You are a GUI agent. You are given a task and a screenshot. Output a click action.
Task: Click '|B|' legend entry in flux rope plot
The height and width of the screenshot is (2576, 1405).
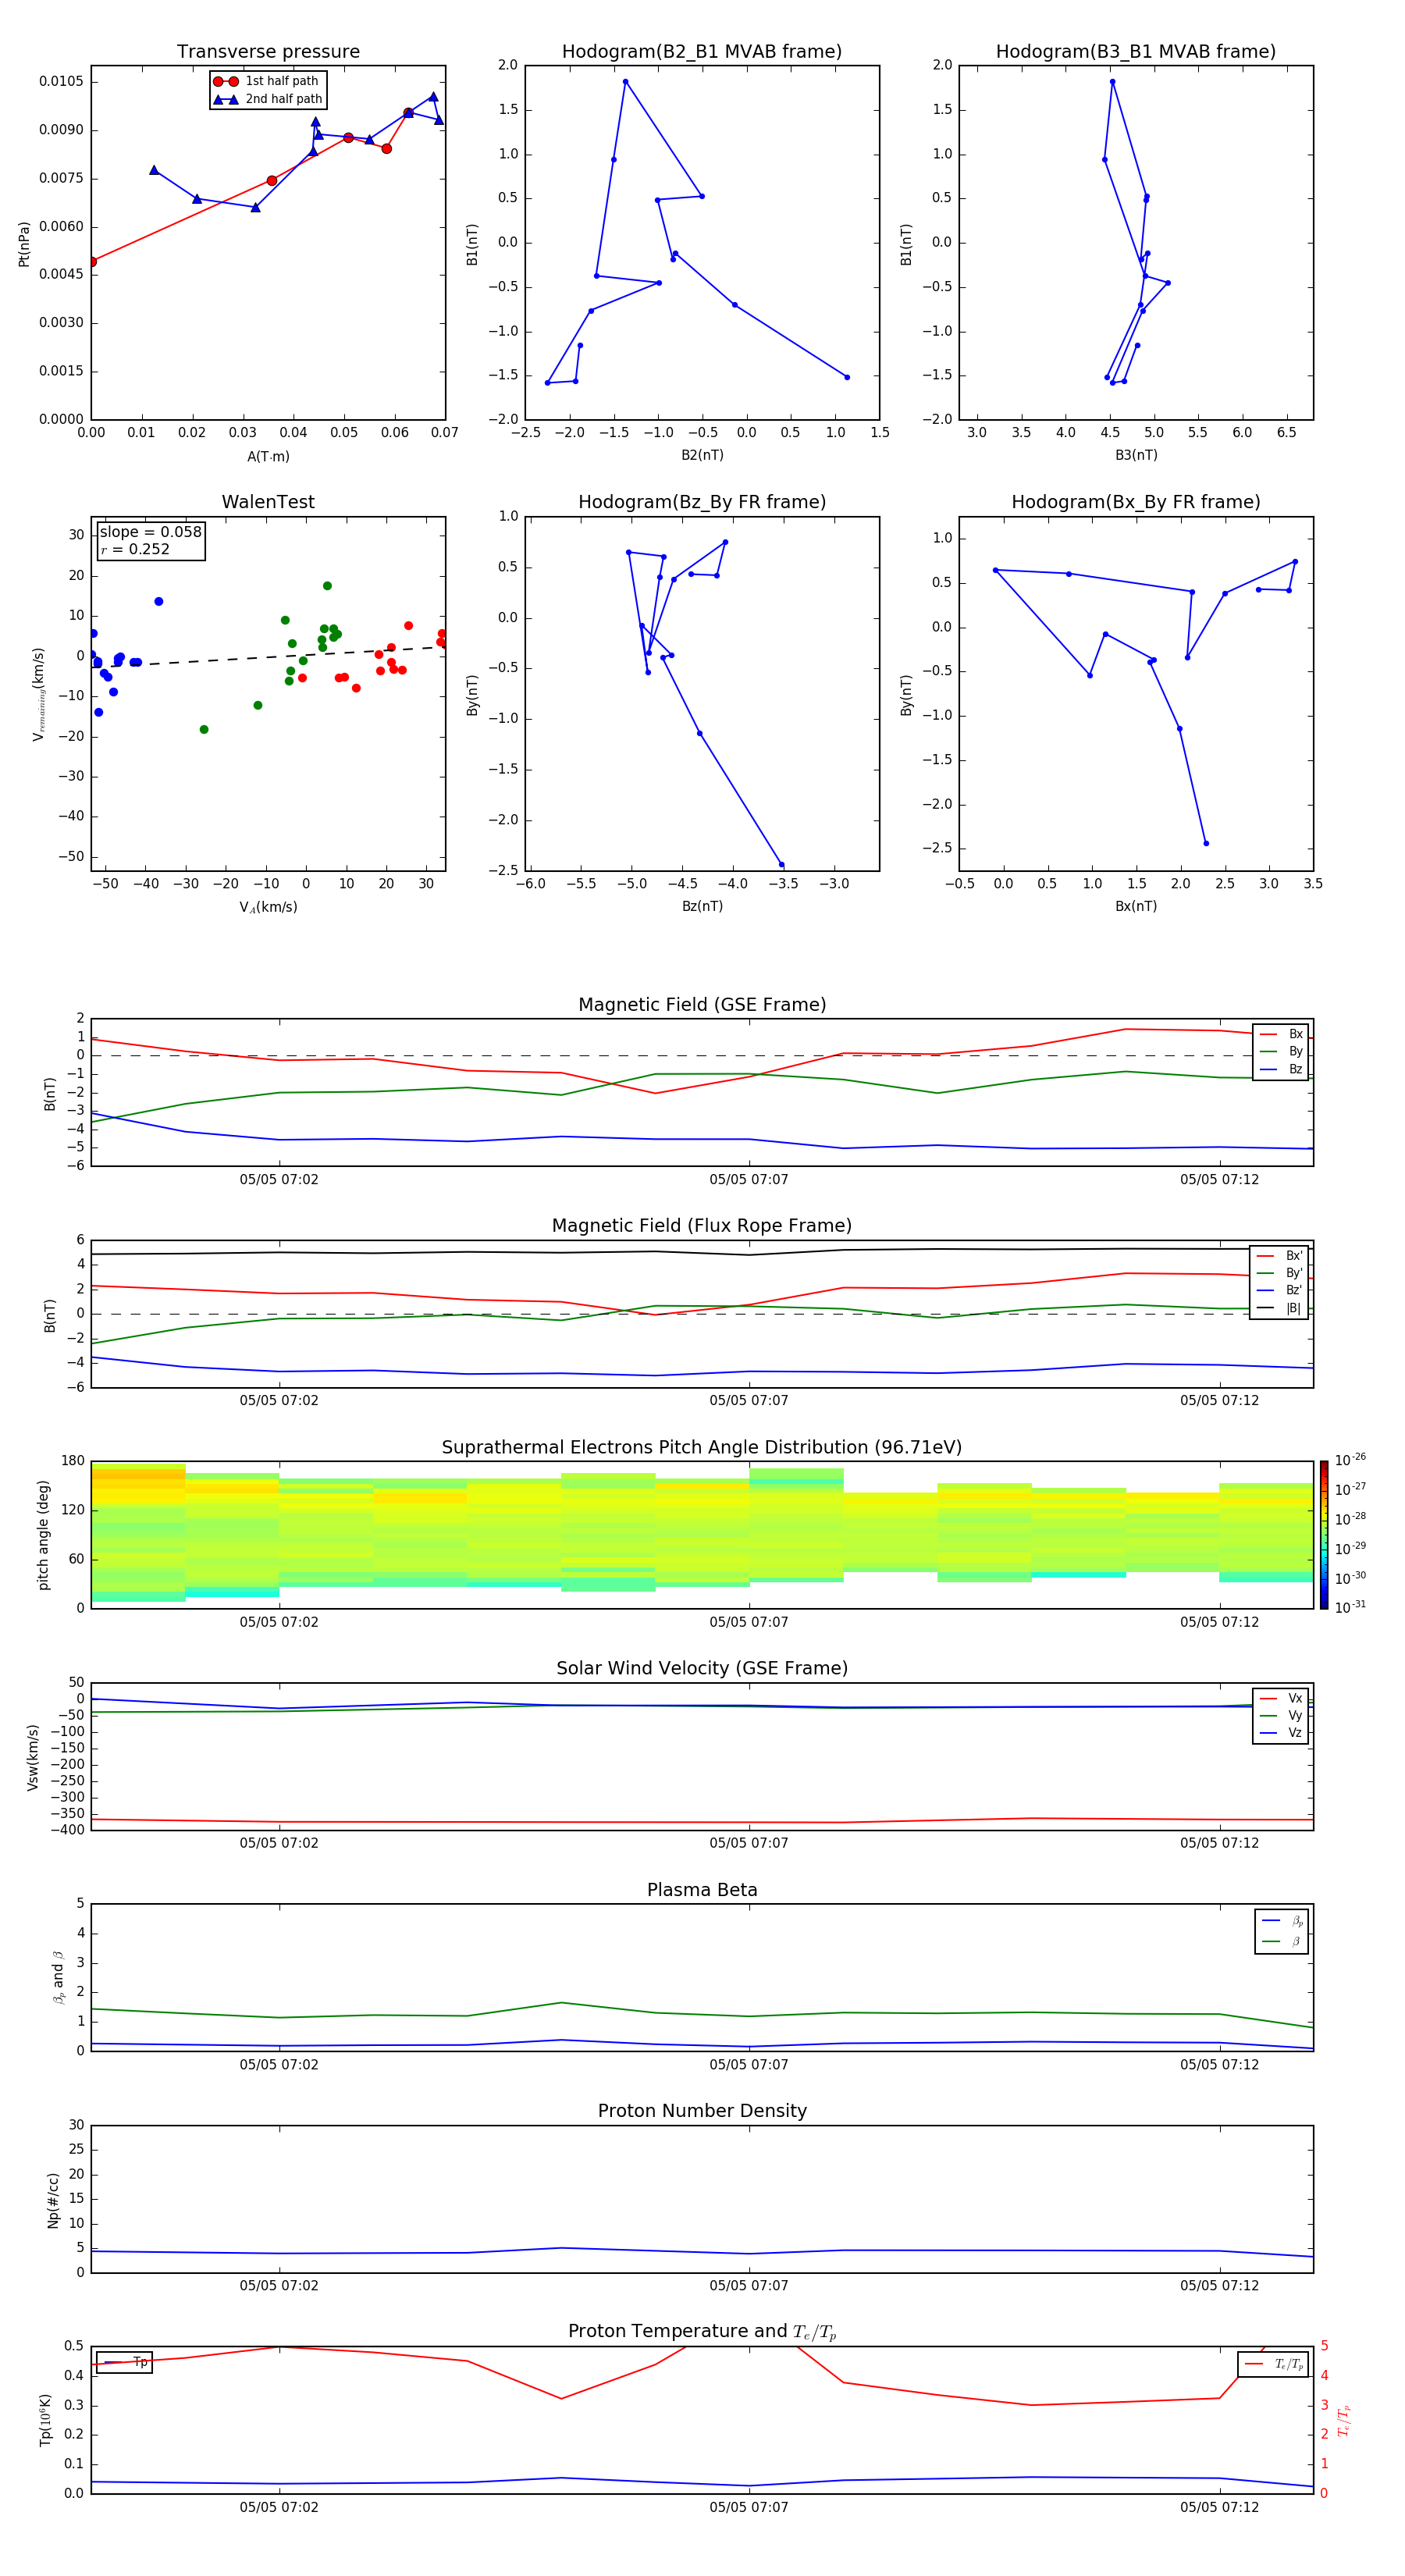pyautogui.click(x=1279, y=1307)
